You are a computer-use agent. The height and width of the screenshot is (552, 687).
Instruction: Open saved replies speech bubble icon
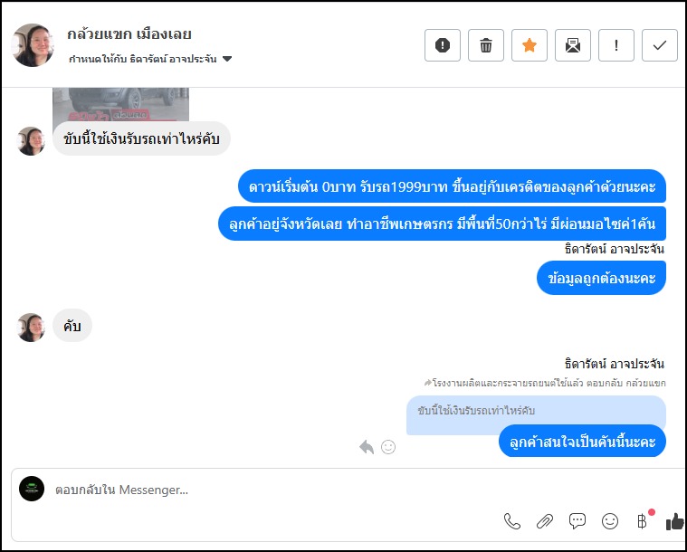[577, 521]
